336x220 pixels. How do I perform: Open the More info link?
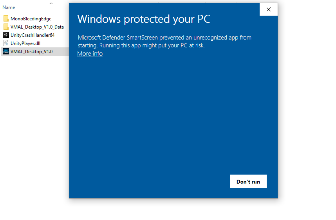click(x=90, y=54)
